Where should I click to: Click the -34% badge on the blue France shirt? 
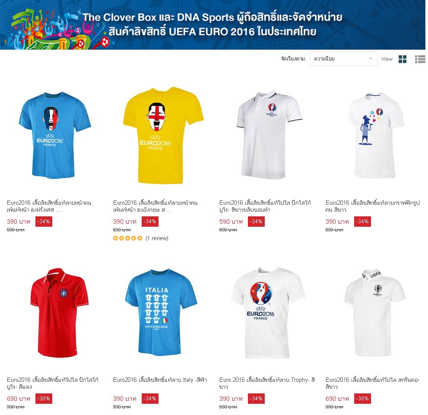tap(44, 222)
